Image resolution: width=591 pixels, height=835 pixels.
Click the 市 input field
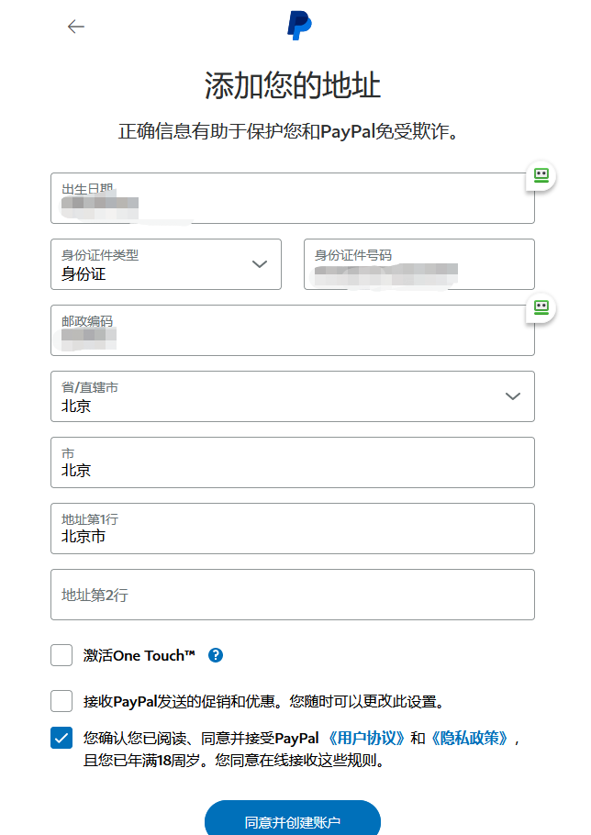coord(292,462)
